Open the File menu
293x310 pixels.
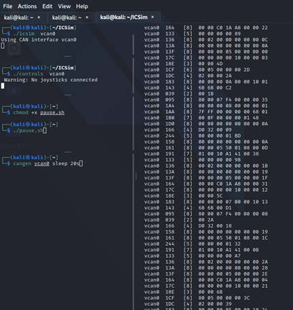7,6
